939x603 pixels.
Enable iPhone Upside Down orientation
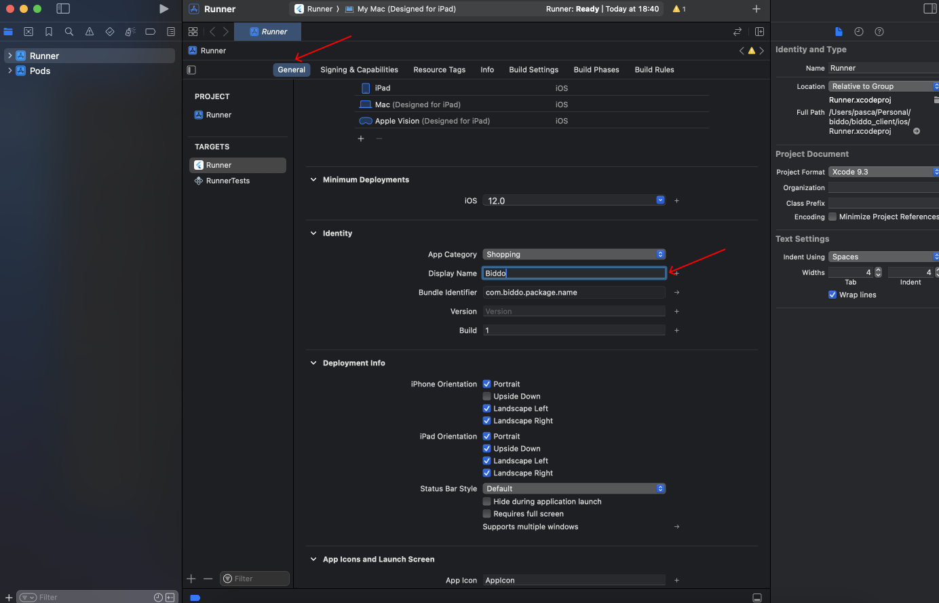click(486, 397)
